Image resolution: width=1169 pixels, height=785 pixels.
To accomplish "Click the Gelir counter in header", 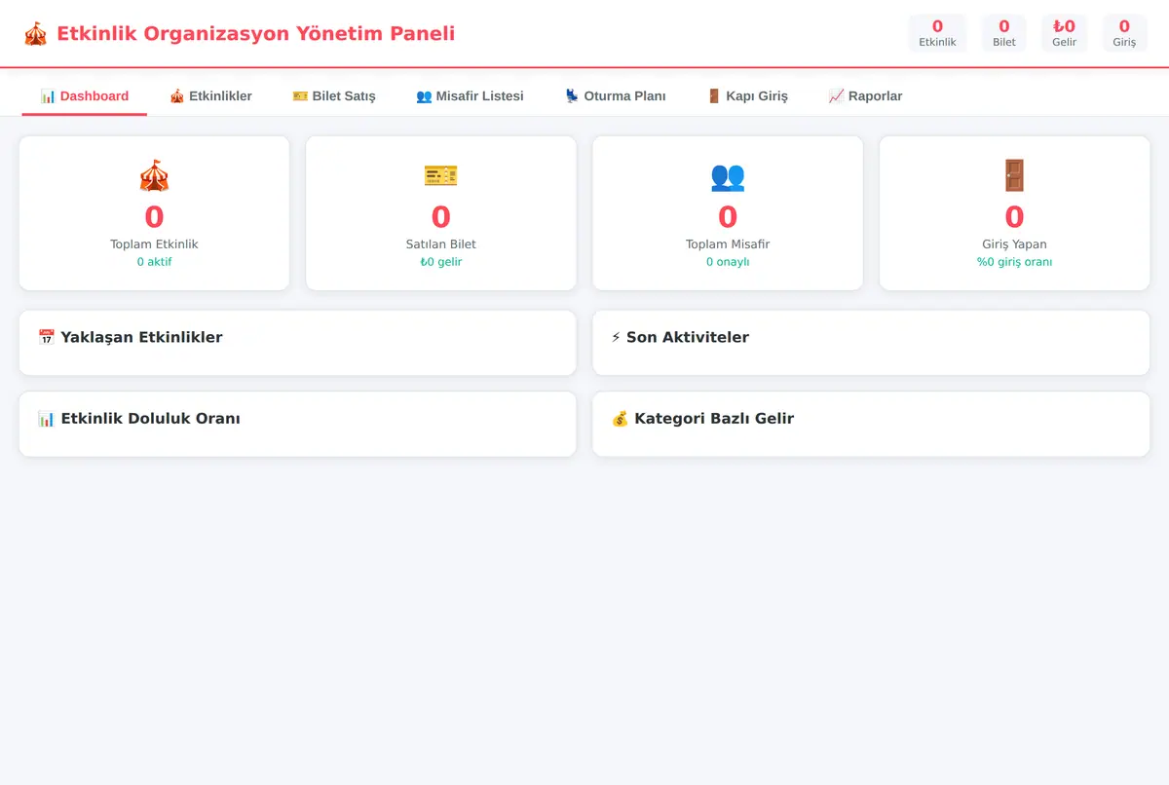I will click(x=1064, y=33).
